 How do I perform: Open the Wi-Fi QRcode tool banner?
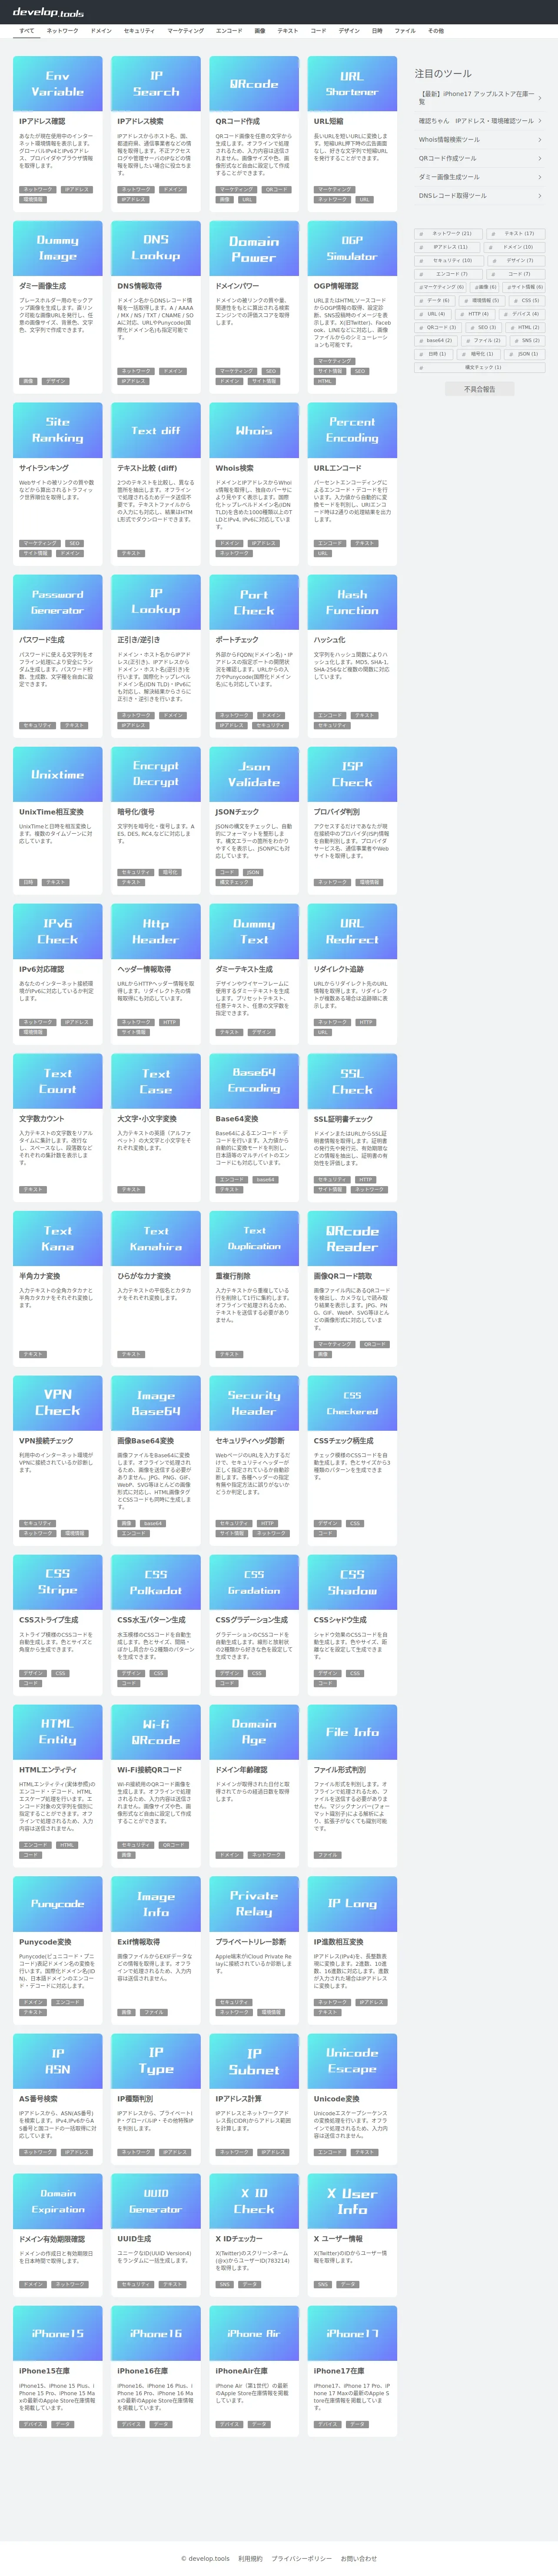(156, 1732)
